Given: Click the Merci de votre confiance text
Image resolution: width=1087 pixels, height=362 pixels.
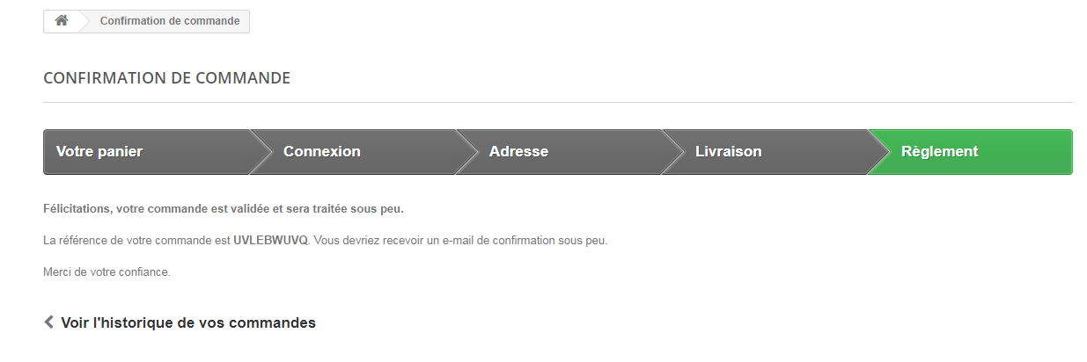Looking at the screenshot, I should pyautogui.click(x=106, y=272).
